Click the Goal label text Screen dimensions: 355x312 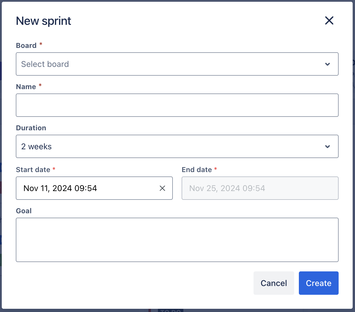[x=24, y=211]
